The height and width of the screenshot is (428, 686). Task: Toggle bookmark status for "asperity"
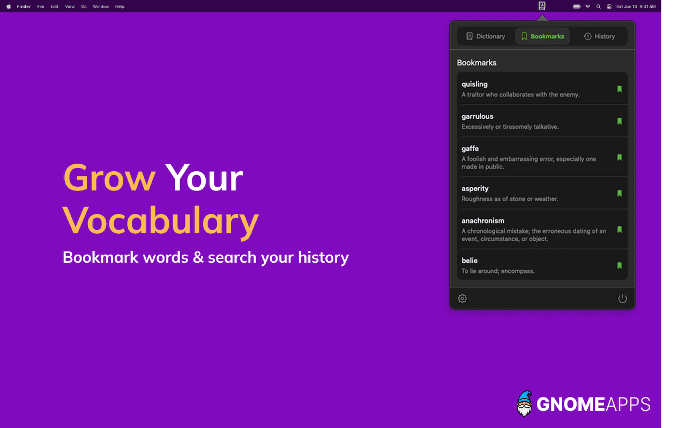[620, 193]
